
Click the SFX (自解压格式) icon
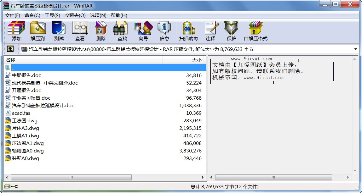coord(256,31)
